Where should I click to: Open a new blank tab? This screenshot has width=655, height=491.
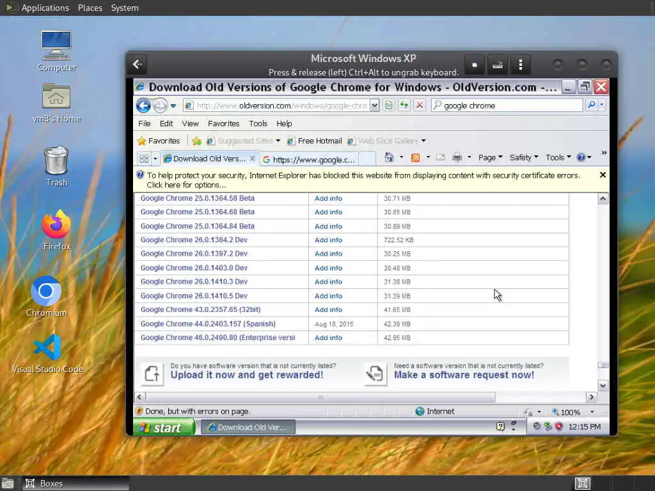[x=367, y=159]
